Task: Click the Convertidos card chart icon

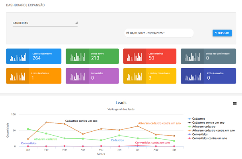Action: click(x=77, y=76)
